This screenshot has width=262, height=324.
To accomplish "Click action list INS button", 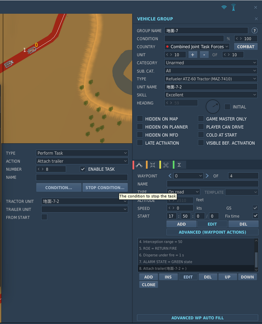I will (x=168, y=277).
